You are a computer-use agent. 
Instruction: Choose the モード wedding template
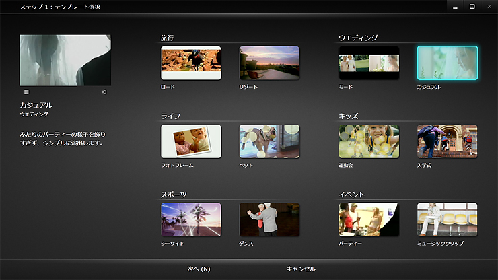(x=369, y=63)
